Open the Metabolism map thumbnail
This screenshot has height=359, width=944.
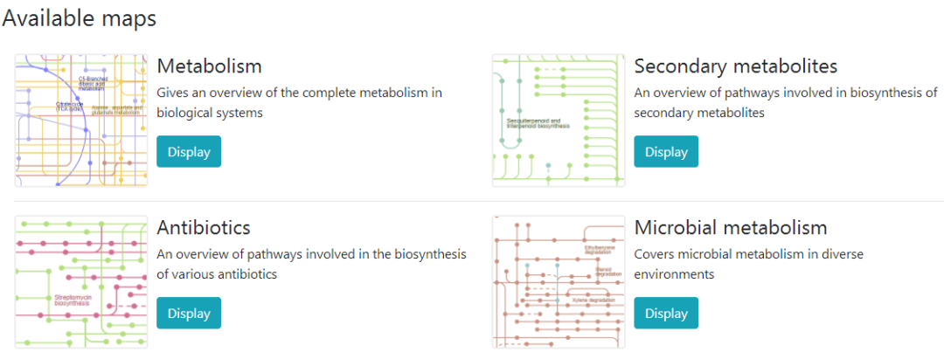click(x=81, y=120)
